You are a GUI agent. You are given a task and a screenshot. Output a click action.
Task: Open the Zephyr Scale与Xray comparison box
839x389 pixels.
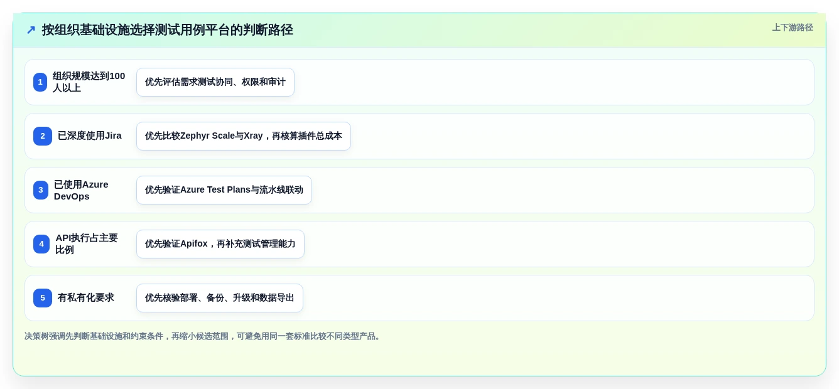pos(244,136)
